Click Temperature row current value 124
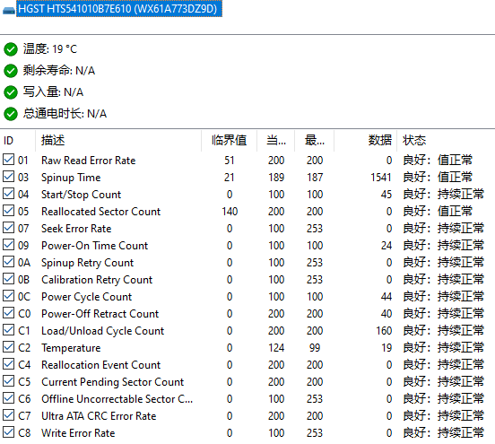Screen dimensions: 495x444 tap(276, 348)
